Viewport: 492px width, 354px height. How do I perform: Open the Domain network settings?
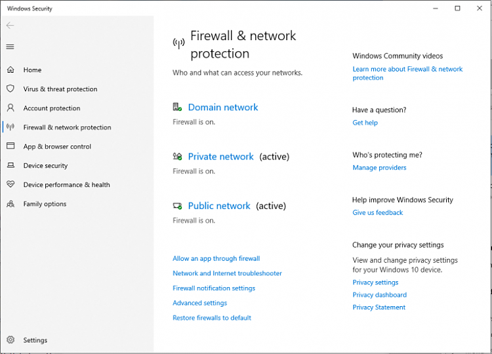pos(223,108)
